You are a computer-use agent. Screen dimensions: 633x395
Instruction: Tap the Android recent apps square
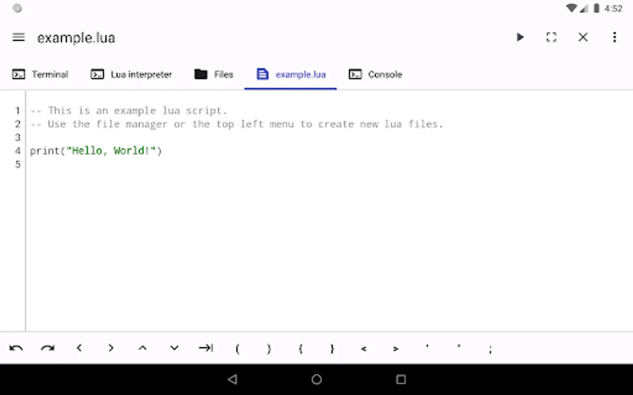401,379
